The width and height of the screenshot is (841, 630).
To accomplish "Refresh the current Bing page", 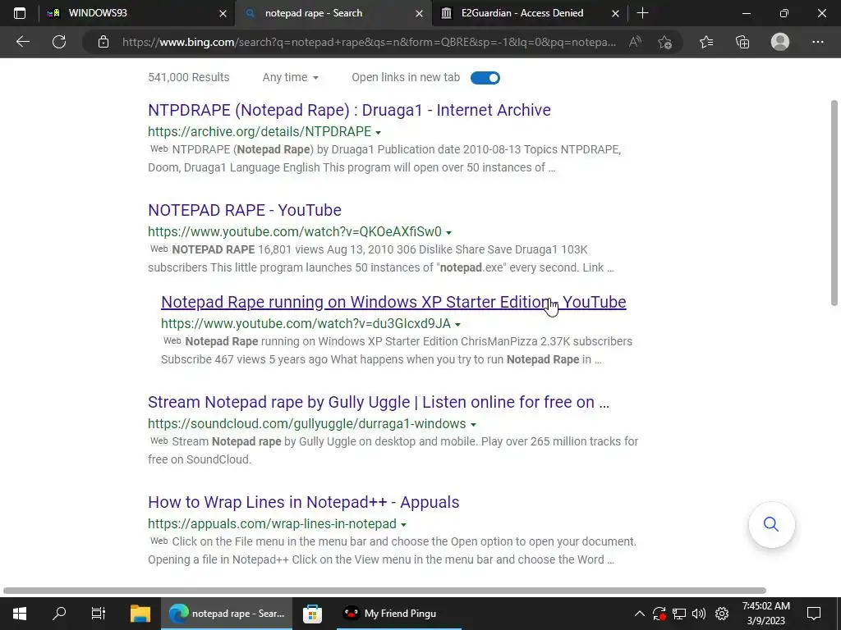I will point(59,42).
